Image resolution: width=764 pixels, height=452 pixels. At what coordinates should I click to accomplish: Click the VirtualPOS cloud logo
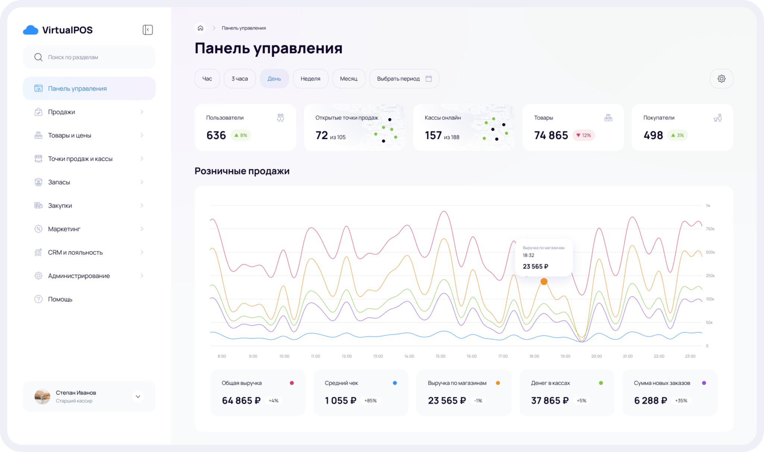pyautogui.click(x=31, y=30)
